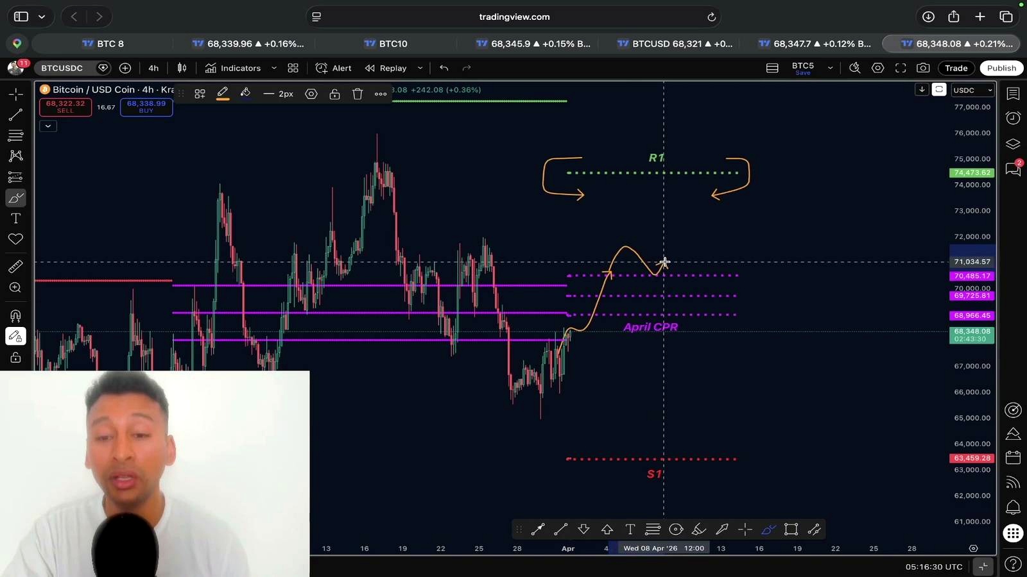Toggle stay in drawing mode
Image resolution: width=1027 pixels, height=577 pixels.
tap(15, 337)
